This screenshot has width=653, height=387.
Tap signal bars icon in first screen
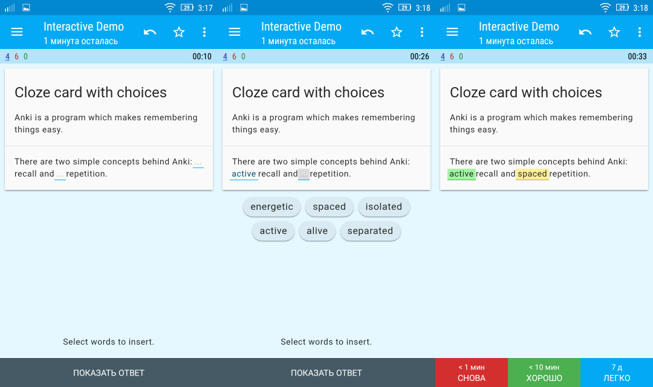pos(10,7)
